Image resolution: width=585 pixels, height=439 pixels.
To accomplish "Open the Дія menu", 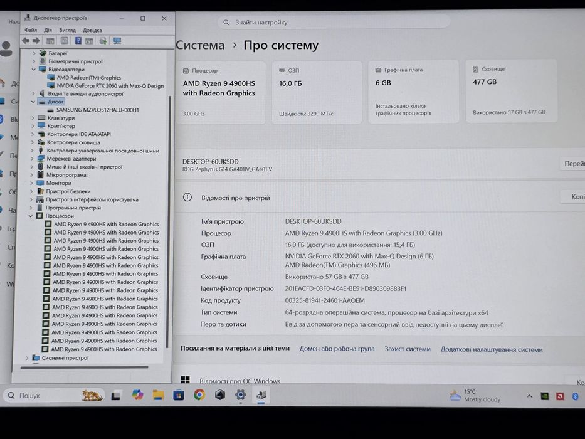I will click(x=48, y=30).
